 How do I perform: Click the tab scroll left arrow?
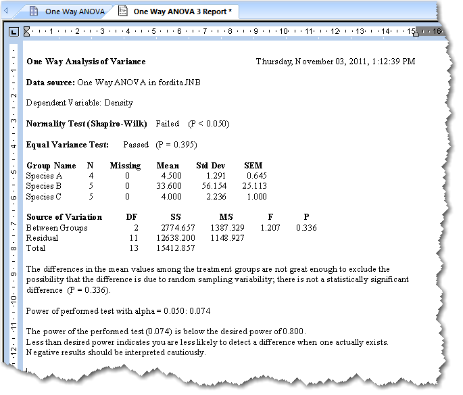tap(5, 11)
